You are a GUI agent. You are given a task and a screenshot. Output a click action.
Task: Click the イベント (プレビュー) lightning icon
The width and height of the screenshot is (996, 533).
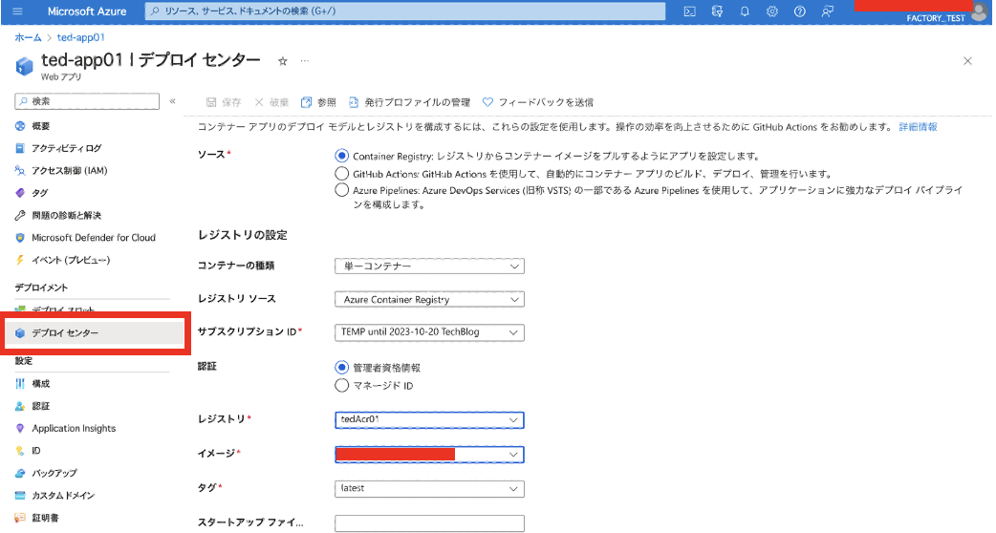[x=20, y=260]
